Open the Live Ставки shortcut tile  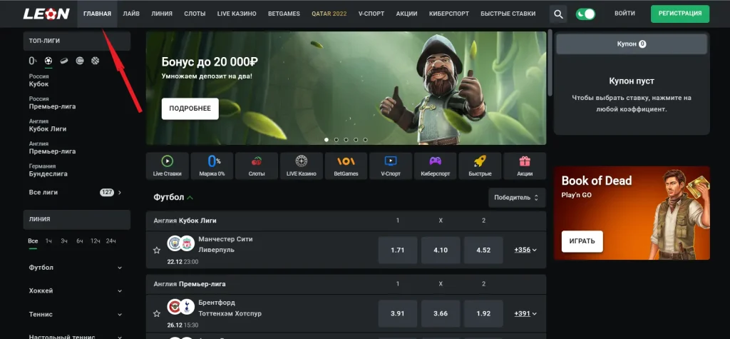point(167,166)
